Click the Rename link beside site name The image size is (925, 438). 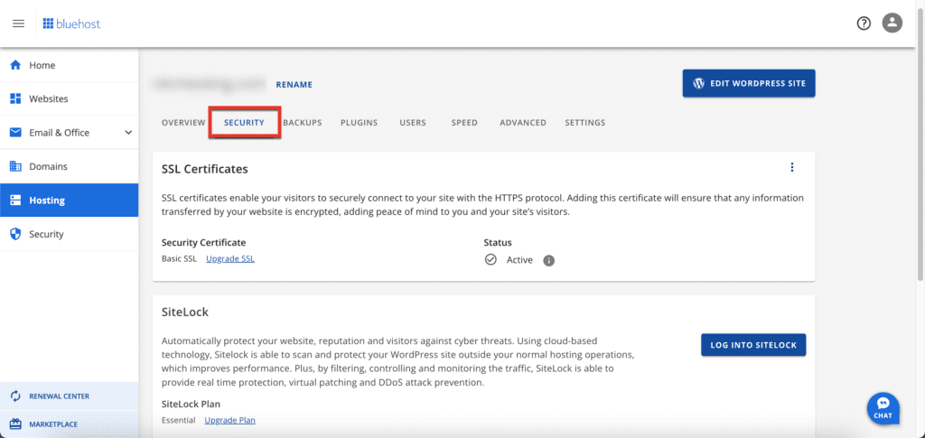click(294, 85)
